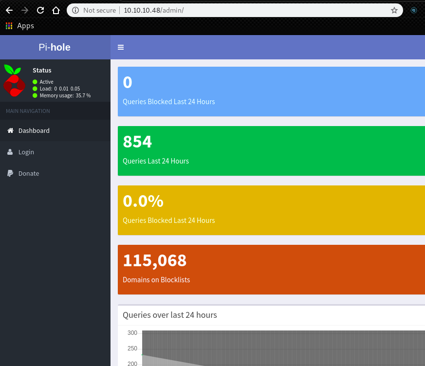Viewport: 425px width, 366px height.
Task: Go to the browser home page icon
Action: click(x=56, y=10)
